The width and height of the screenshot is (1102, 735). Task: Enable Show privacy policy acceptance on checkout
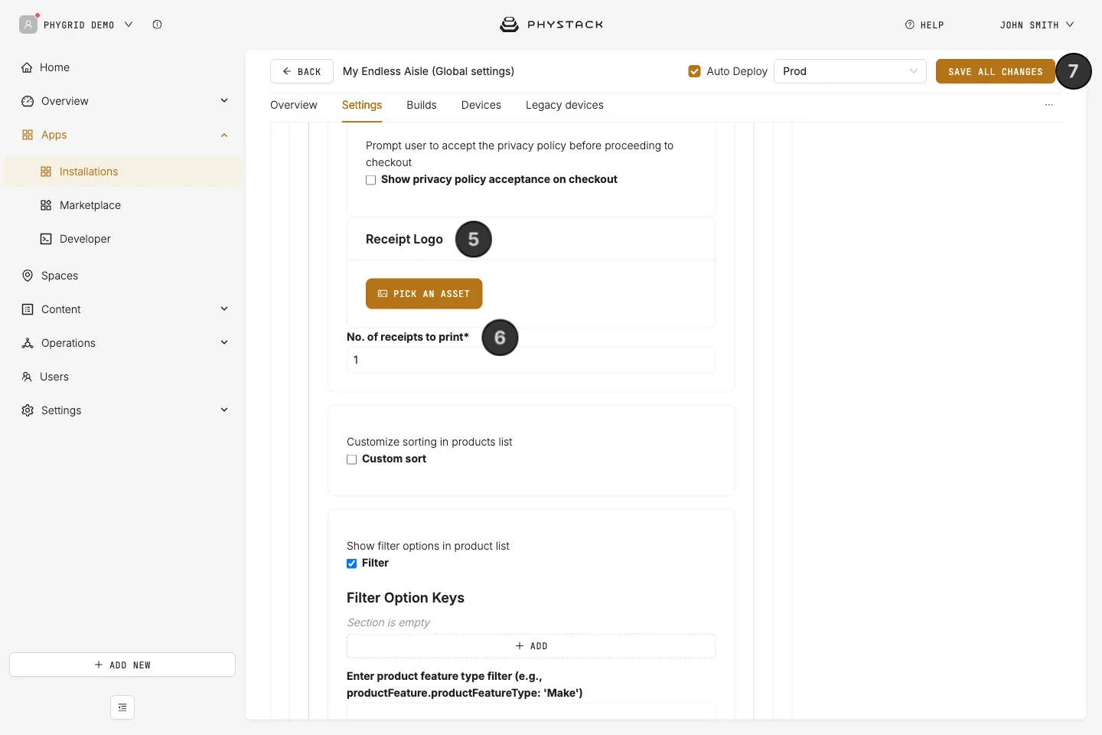[370, 180]
